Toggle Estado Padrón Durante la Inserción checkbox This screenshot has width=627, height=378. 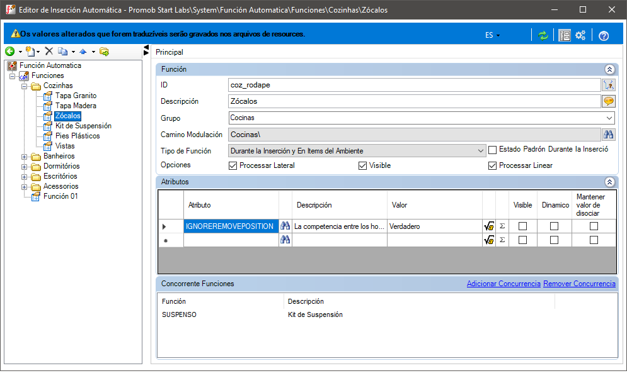click(x=493, y=150)
